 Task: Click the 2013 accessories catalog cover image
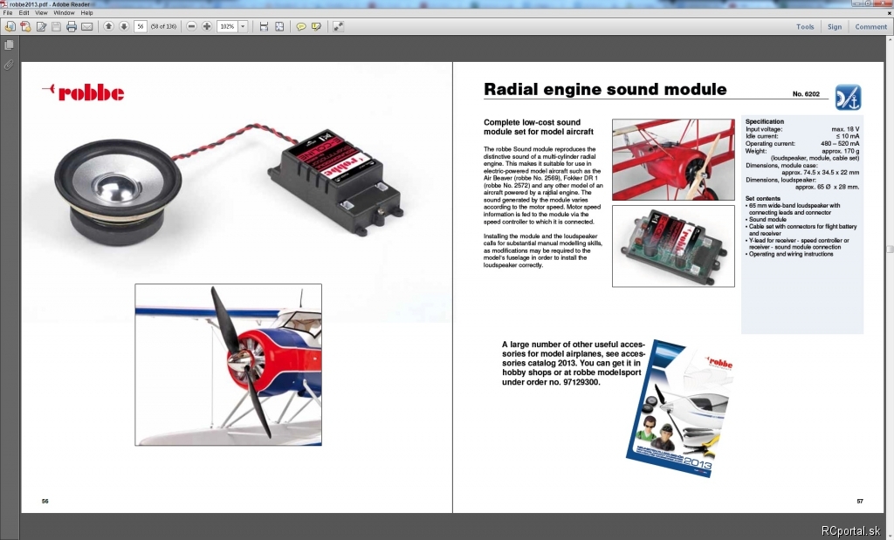(x=679, y=408)
